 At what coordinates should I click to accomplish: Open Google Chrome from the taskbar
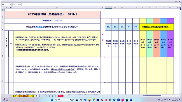coord(110,100)
